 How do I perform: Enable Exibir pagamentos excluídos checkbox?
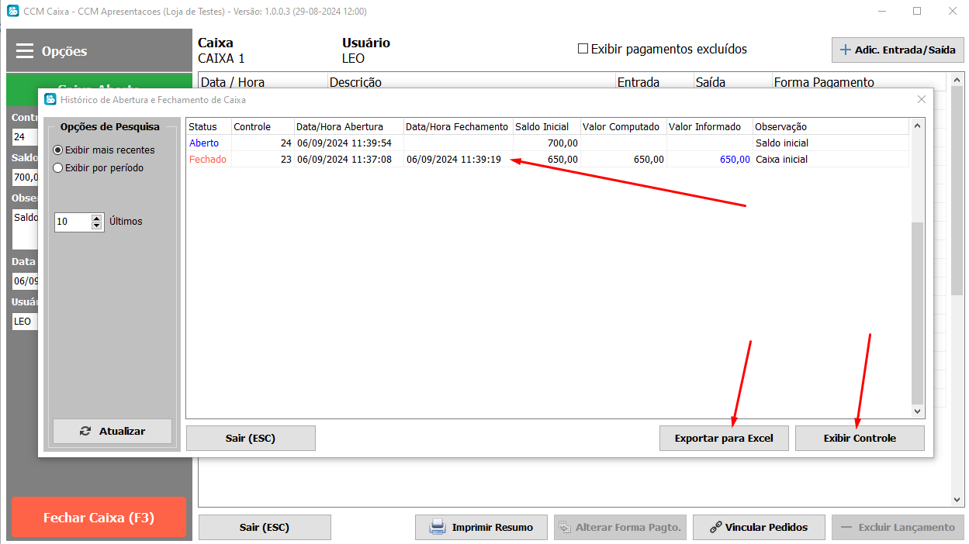point(583,49)
